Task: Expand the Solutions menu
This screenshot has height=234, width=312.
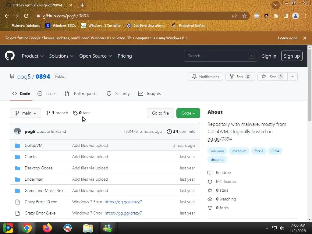Action: coord(61,56)
